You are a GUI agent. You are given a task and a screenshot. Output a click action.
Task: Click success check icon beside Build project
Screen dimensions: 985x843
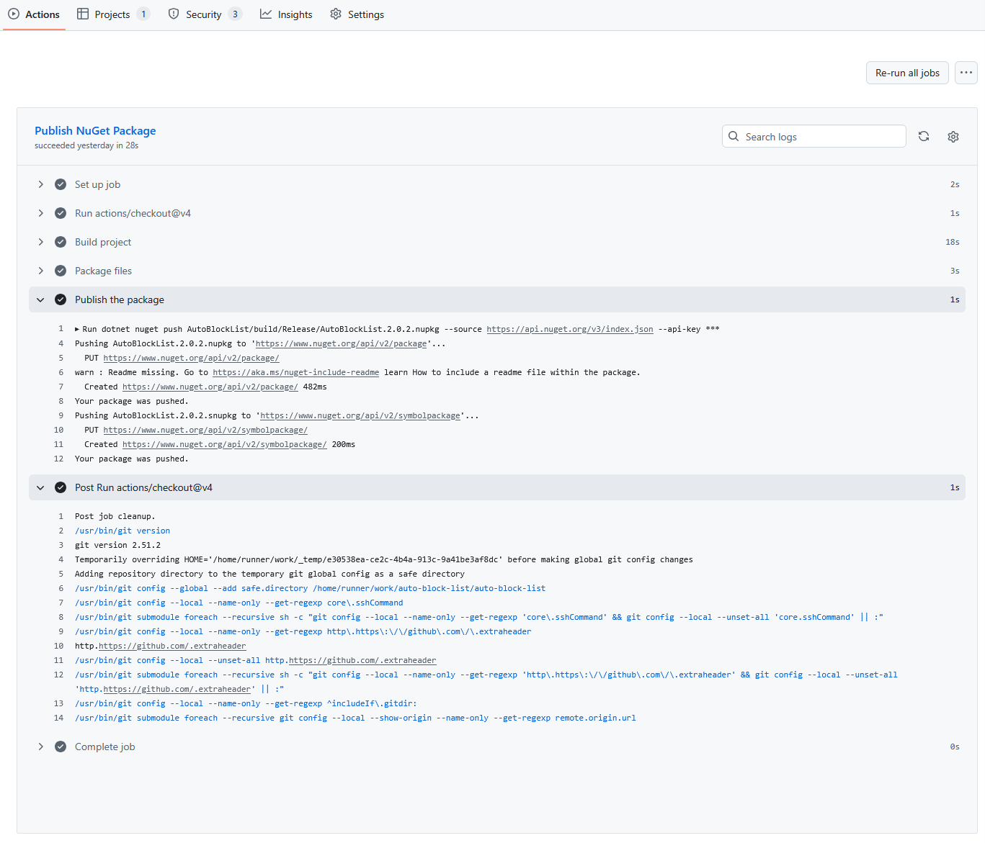pos(61,242)
